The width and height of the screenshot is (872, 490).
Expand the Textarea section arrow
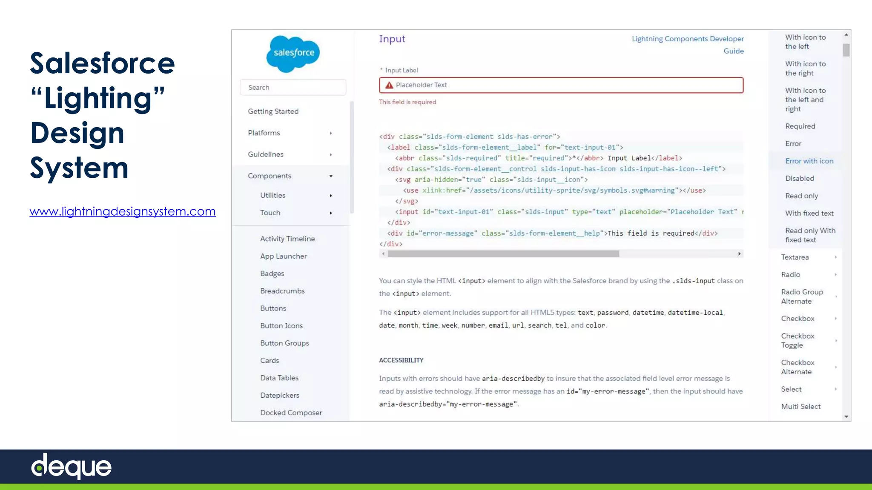pyautogui.click(x=836, y=257)
